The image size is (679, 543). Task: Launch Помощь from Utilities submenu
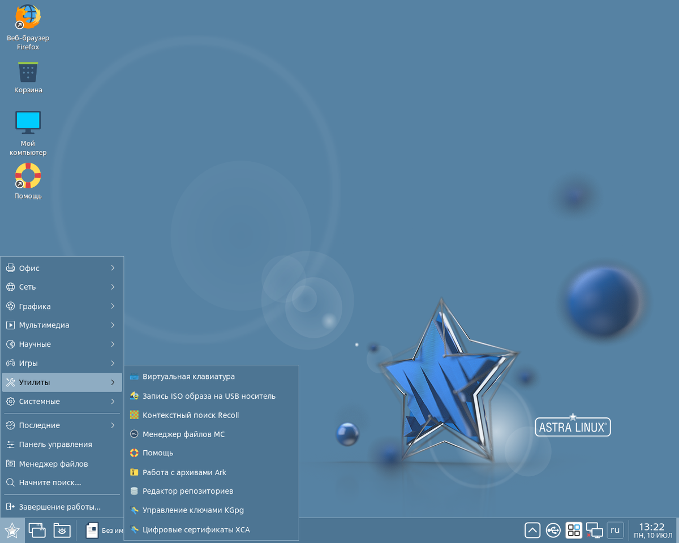212,453
